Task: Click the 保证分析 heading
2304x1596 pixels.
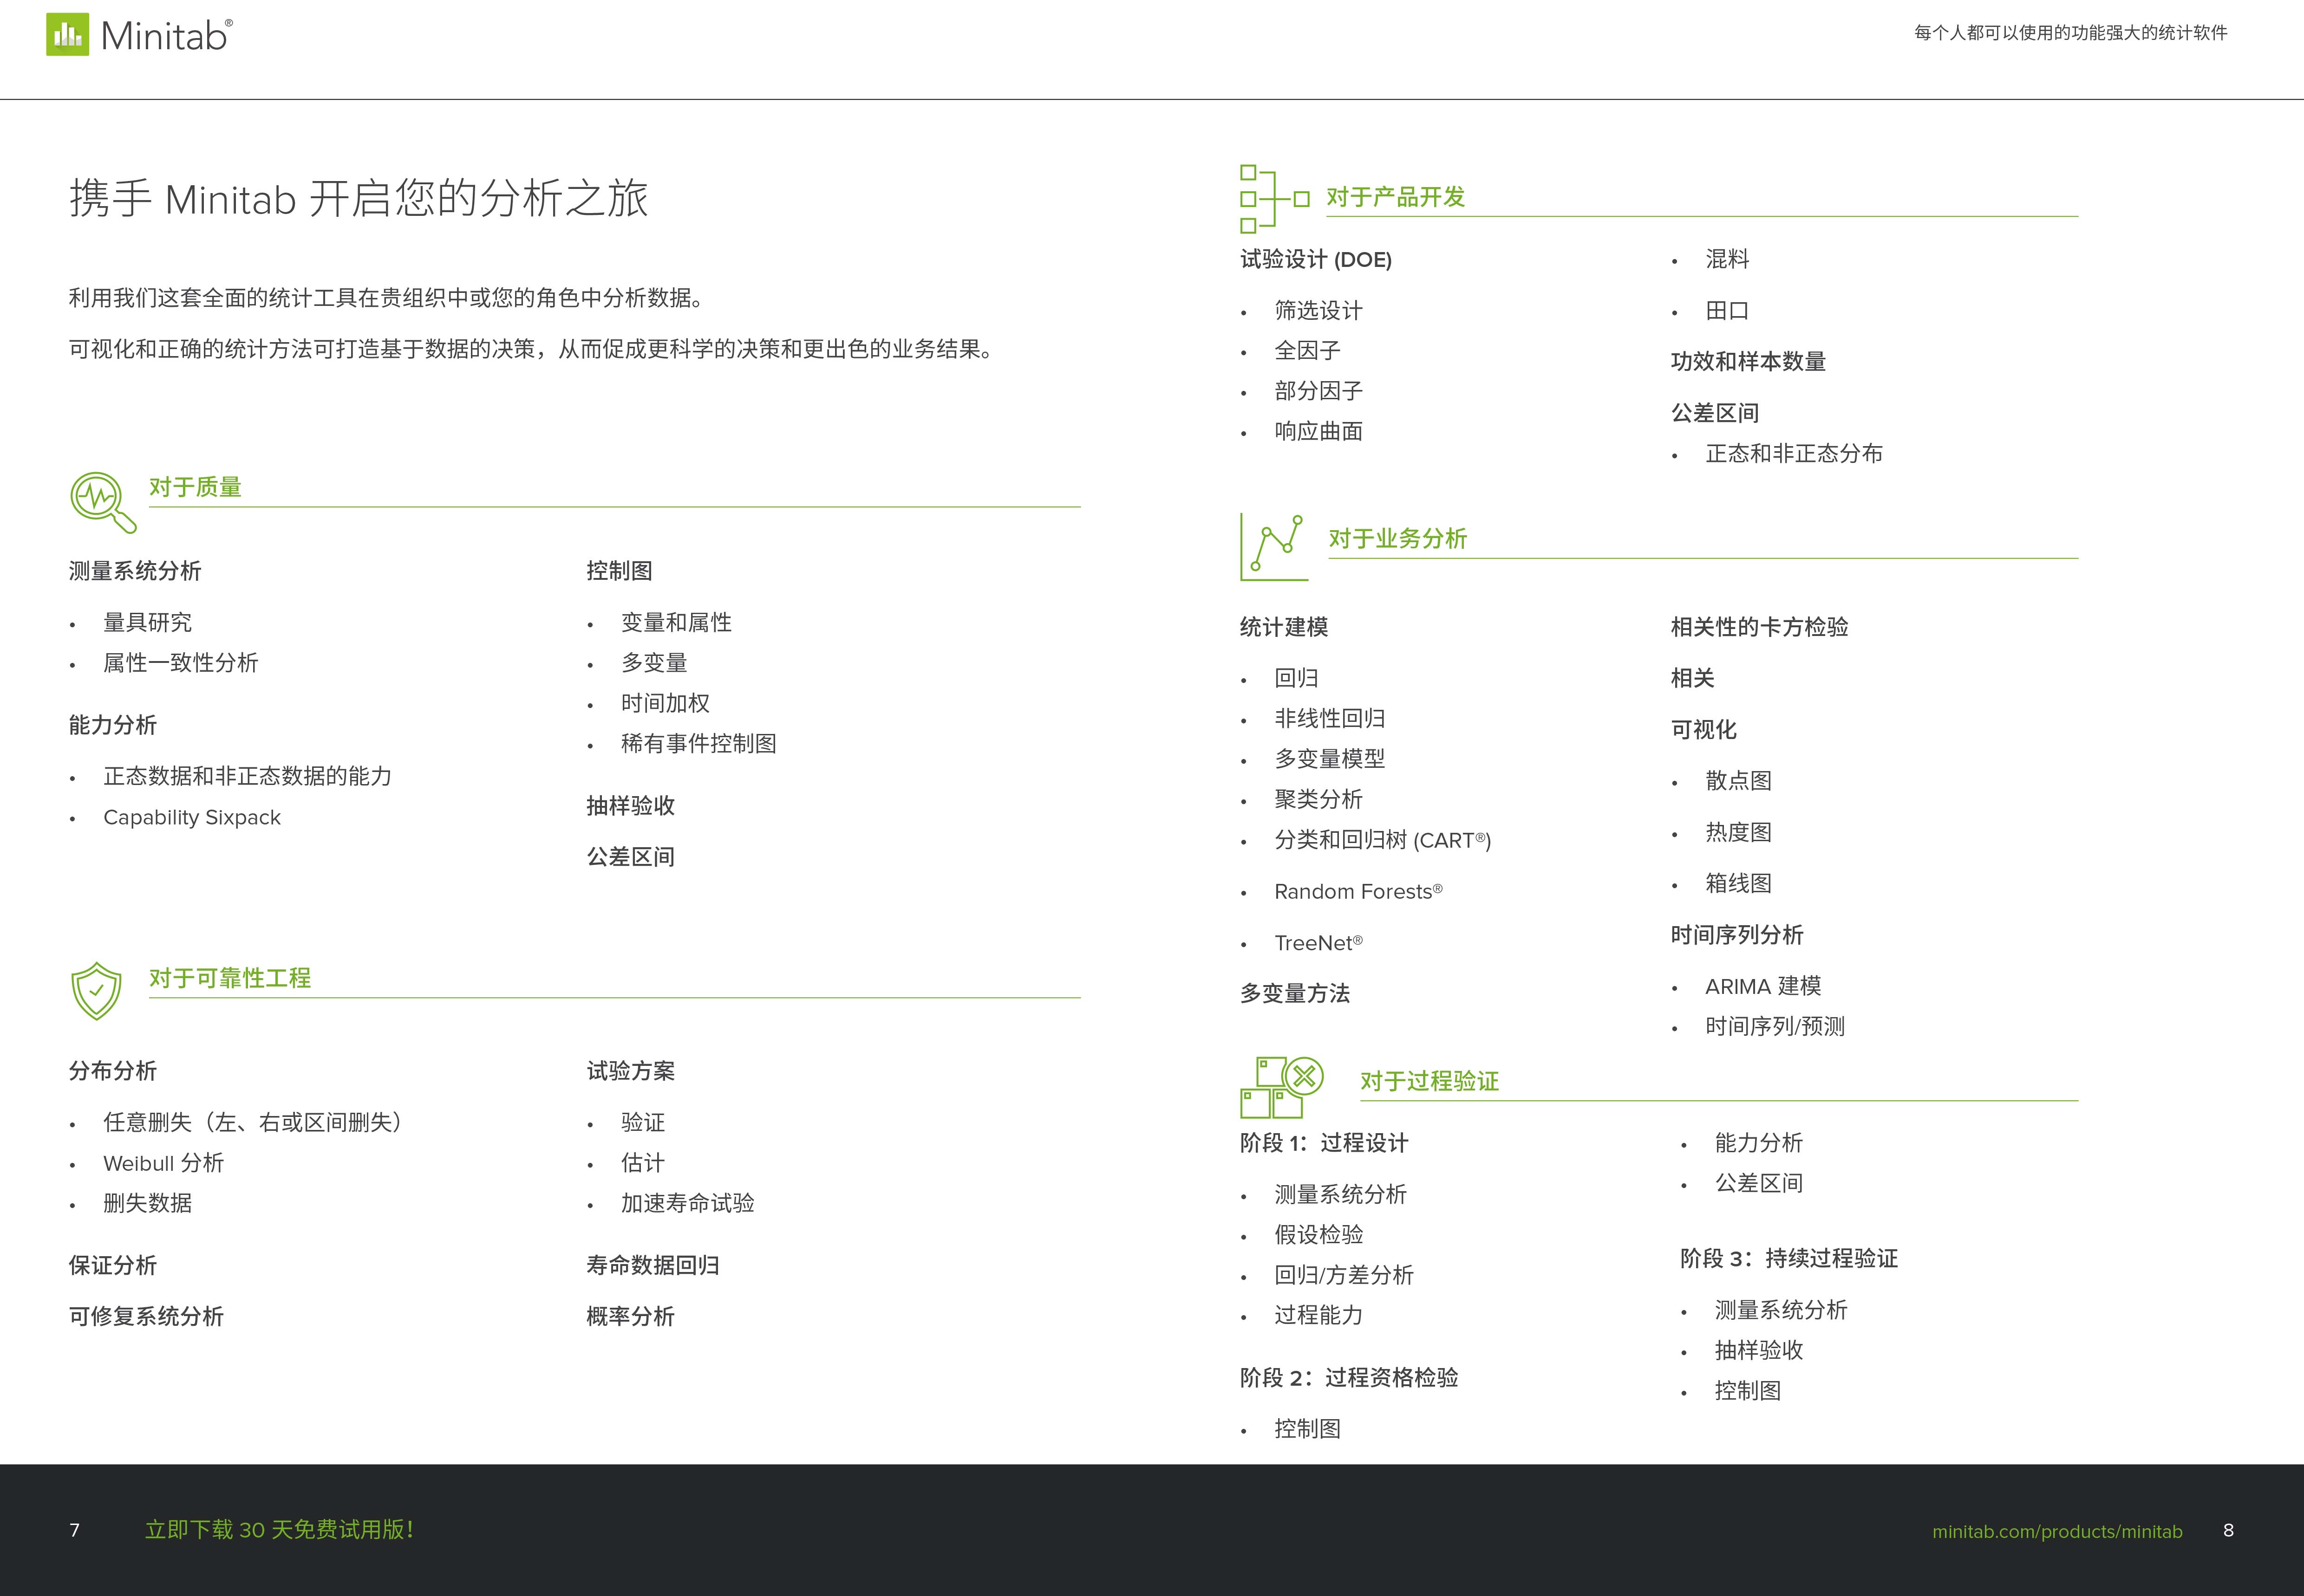Action: click(113, 1265)
